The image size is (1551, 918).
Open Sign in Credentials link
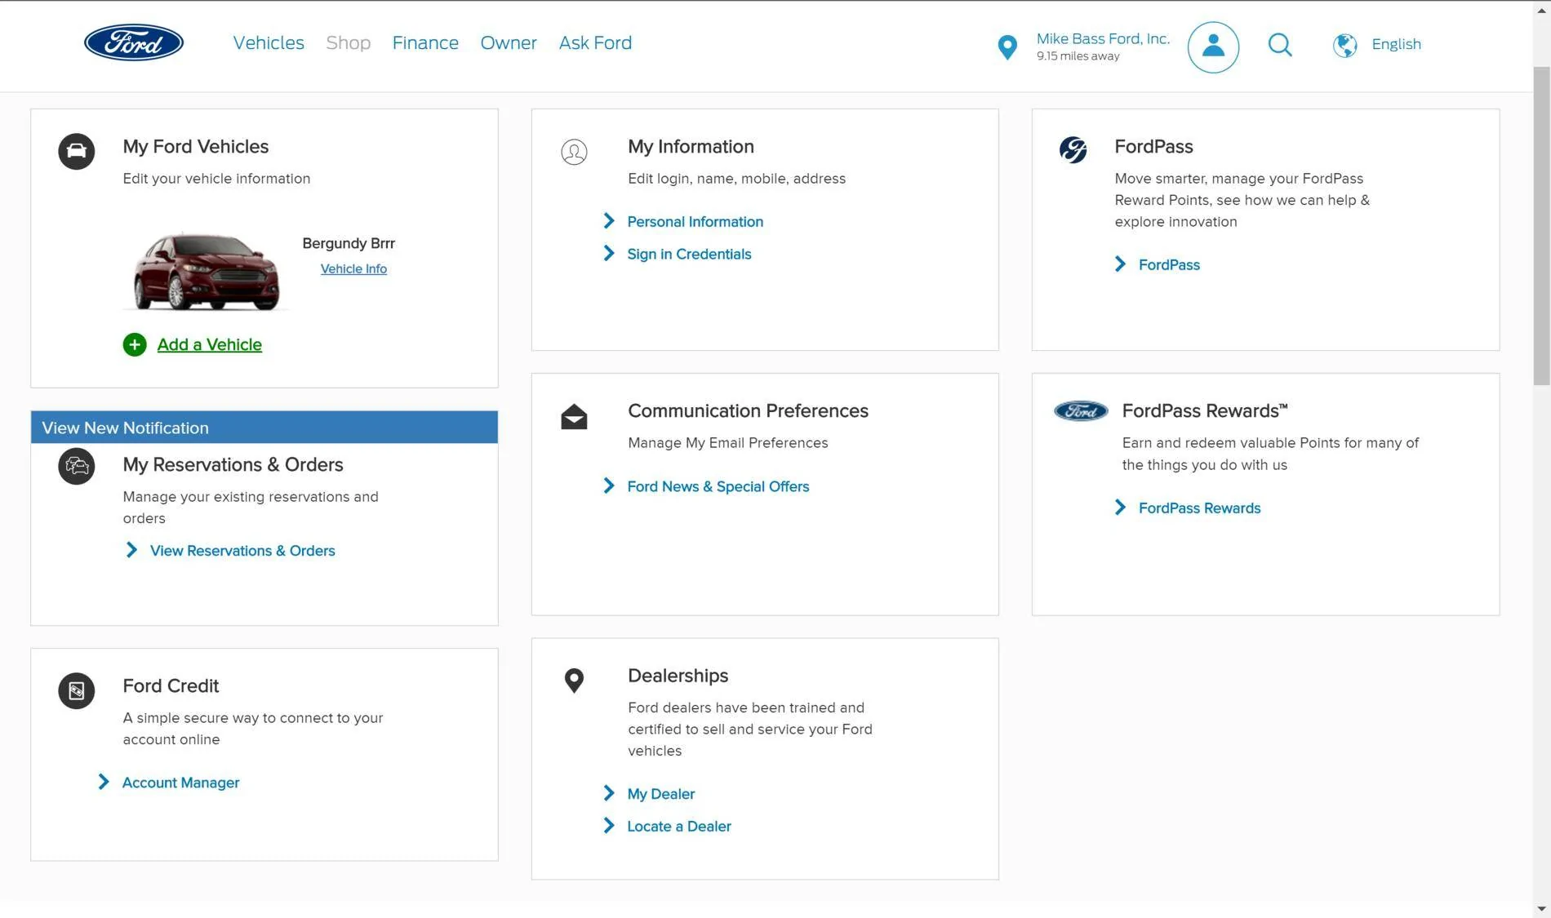[x=689, y=254]
